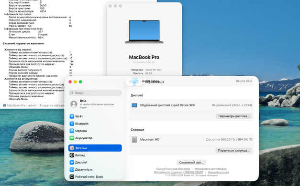Click the Рівень заряду (%): 85 row
The image size is (300, 186).
[x=40, y=26]
